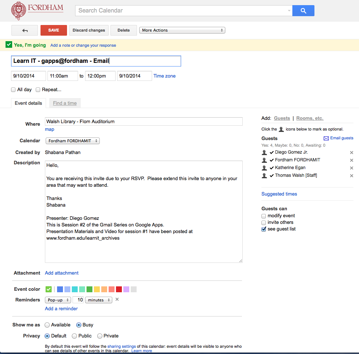Select Available for Show me as
The width and height of the screenshot is (359, 354).
coord(47,325)
